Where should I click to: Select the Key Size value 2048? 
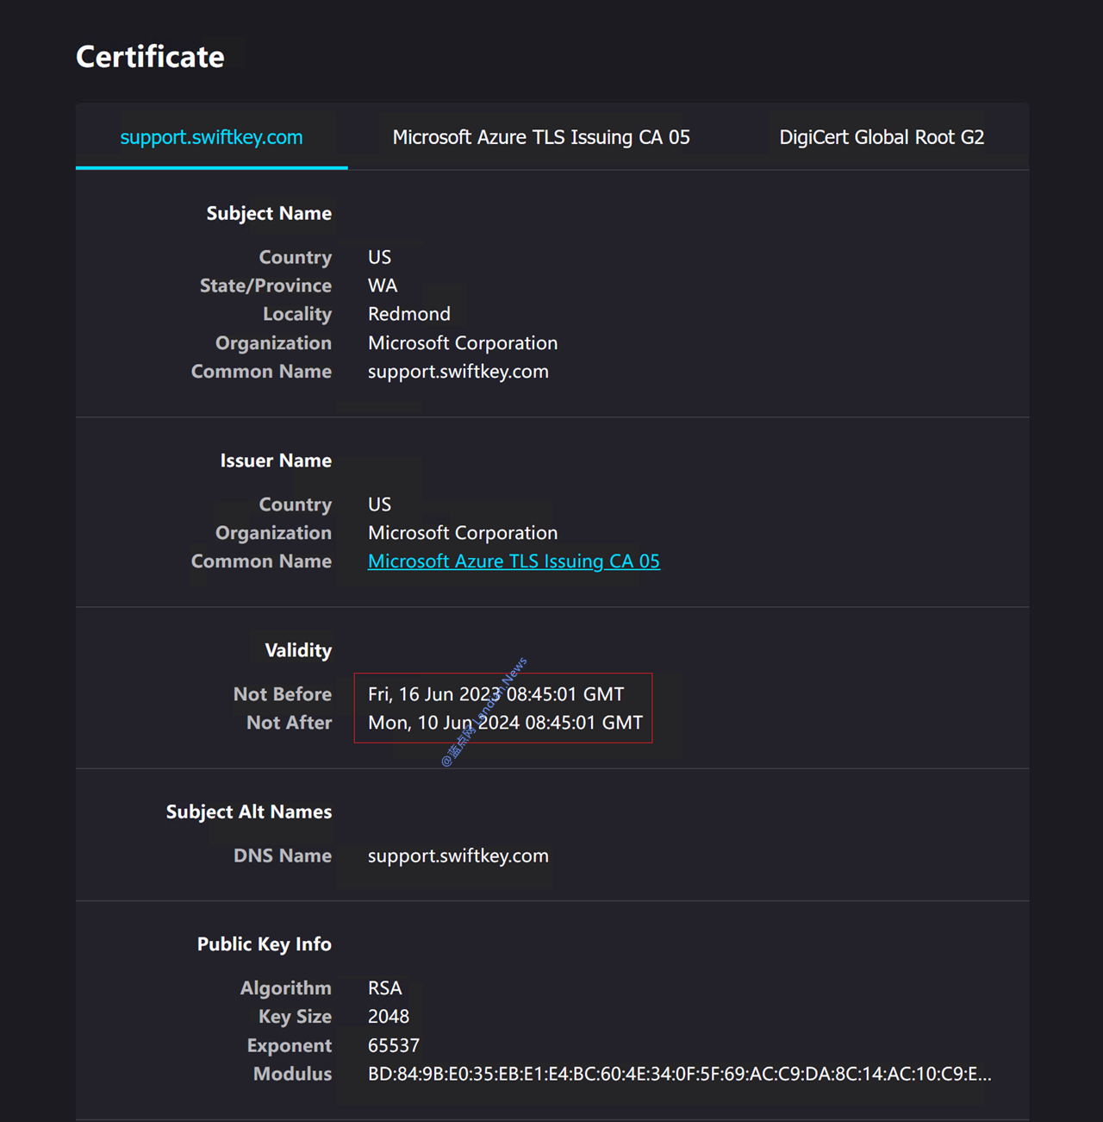[x=389, y=1017]
